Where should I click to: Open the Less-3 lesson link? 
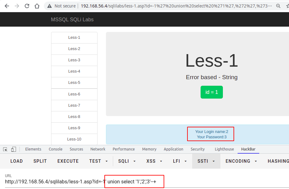point(74,60)
